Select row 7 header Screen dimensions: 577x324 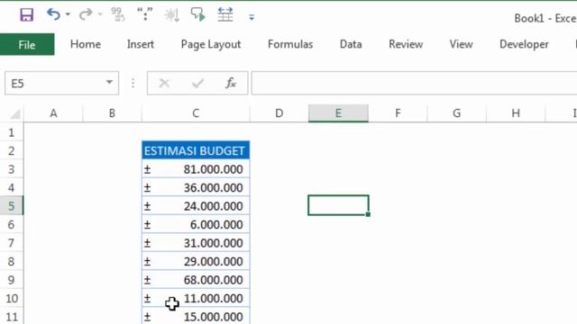(x=12, y=243)
